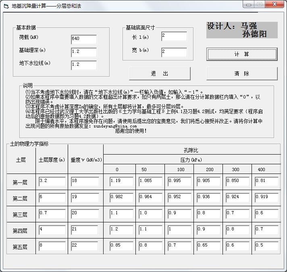The image size is (287, 272).
Task: Select first layer void ratio 0.81 field
Action: tap(267, 182)
